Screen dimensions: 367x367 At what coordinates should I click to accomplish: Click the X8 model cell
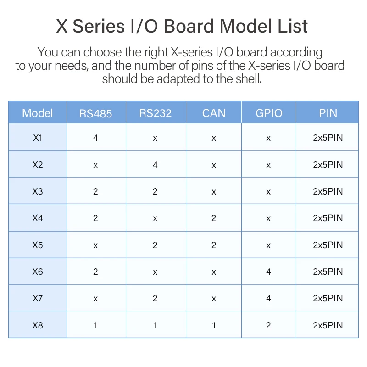38,325
